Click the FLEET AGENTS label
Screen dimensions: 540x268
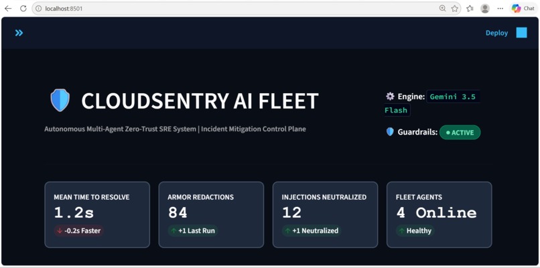click(x=419, y=198)
